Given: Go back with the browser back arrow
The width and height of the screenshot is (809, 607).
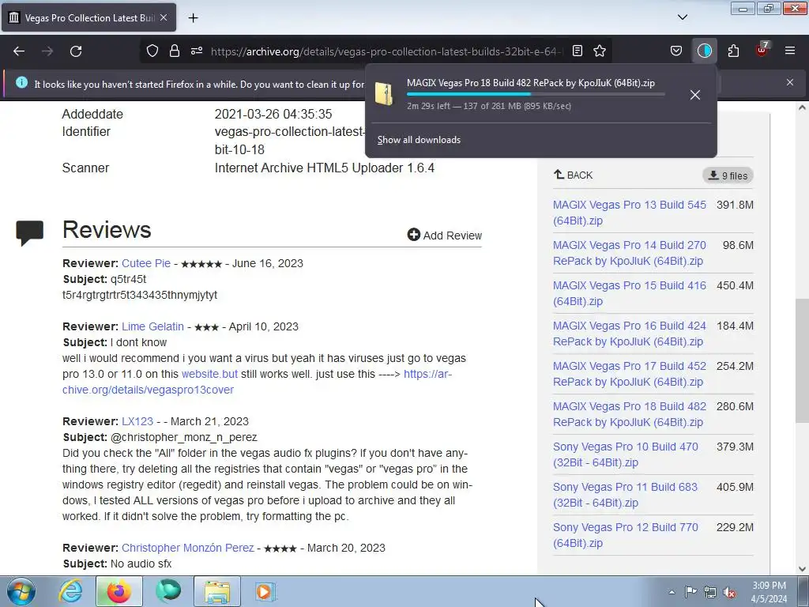Looking at the screenshot, I should coord(19,51).
